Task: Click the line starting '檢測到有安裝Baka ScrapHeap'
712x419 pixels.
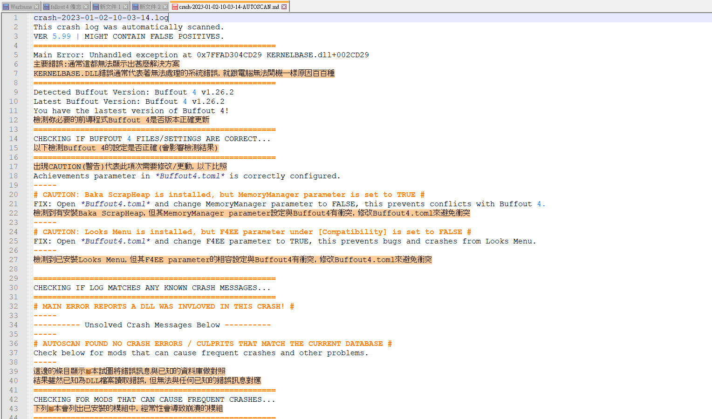Action: [x=252, y=213]
